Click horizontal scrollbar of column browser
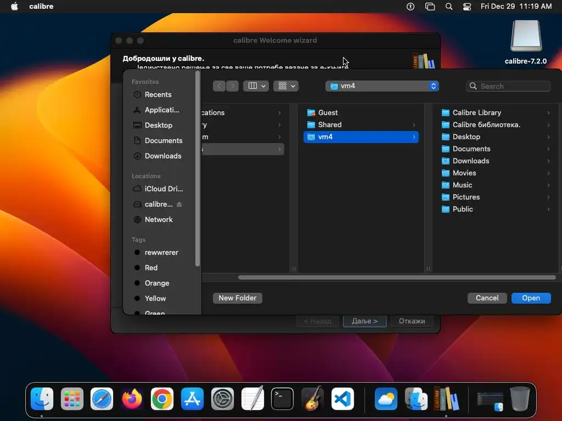The width and height of the screenshot is (562, 421). click(397, 277)
